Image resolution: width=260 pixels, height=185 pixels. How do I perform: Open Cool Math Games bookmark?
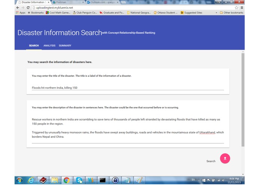pyautogui.click(x=58, y=13)
